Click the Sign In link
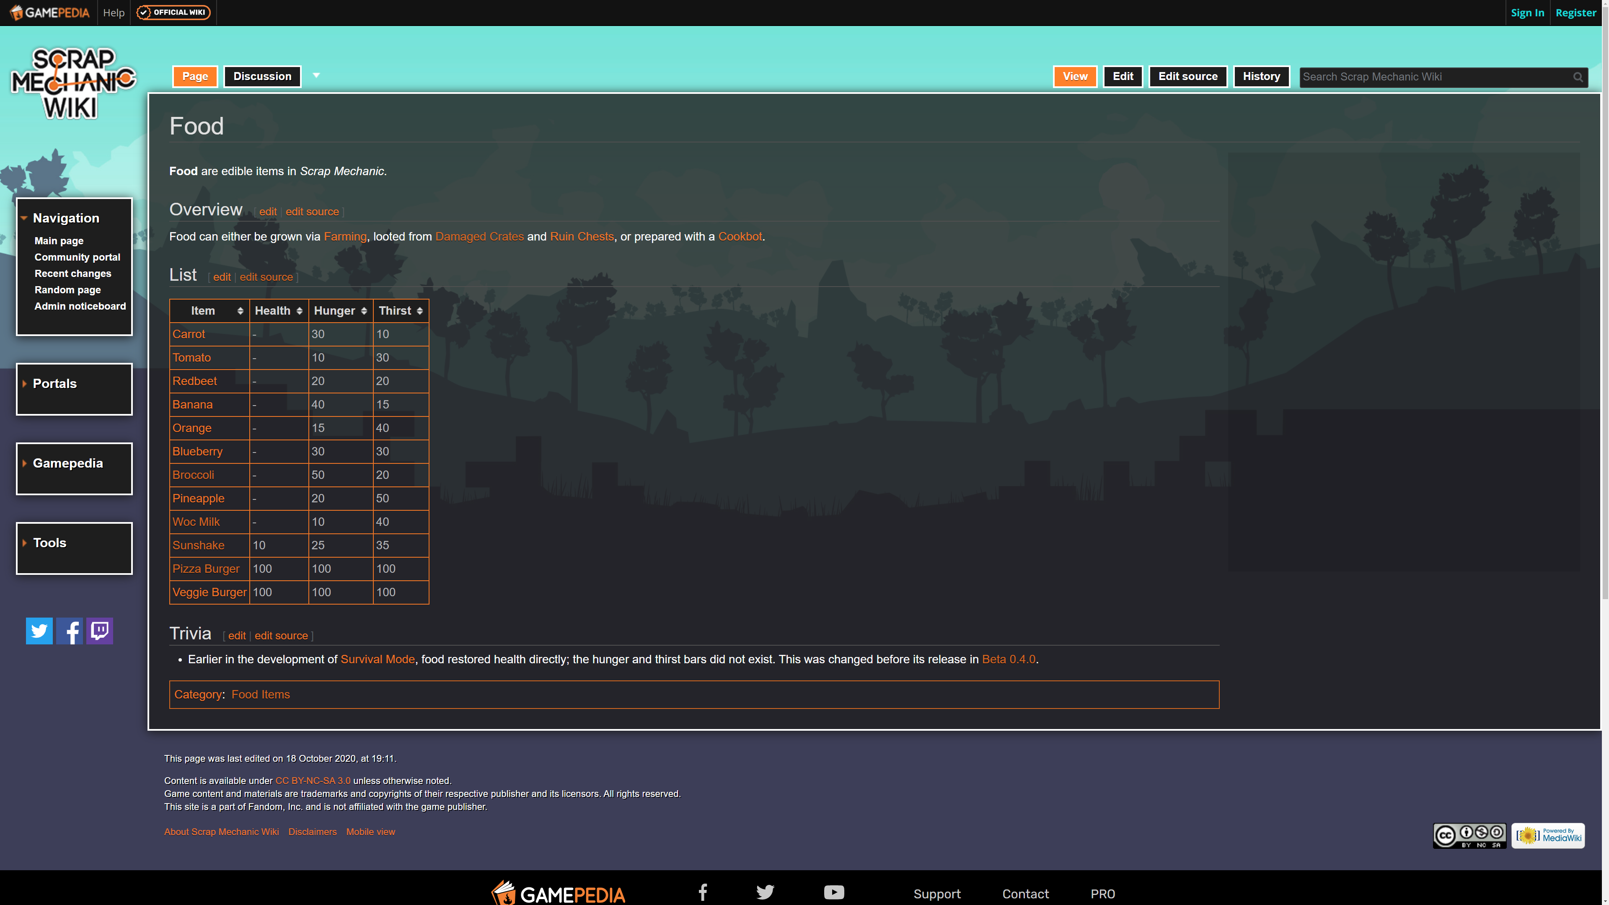The image size is (1609, 905). point(1527,13)
